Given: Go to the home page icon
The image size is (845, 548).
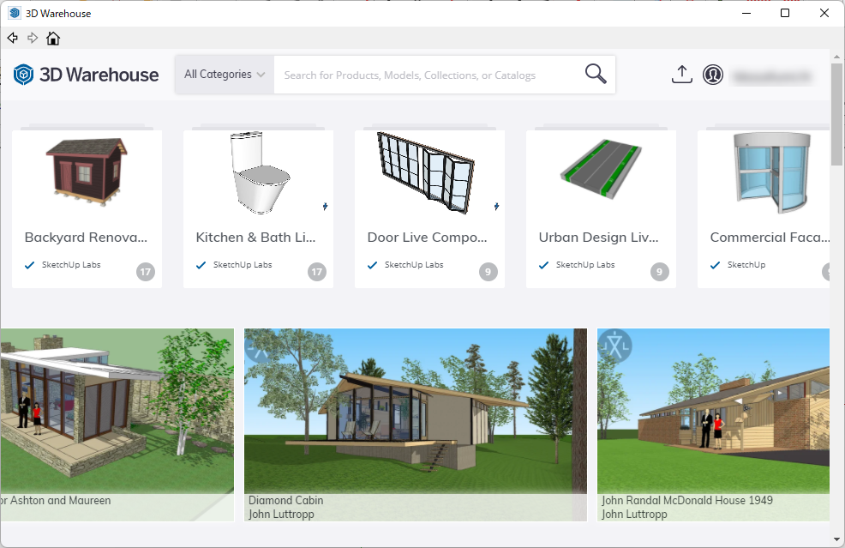Looking at the screenshot, I should (53, 38).
